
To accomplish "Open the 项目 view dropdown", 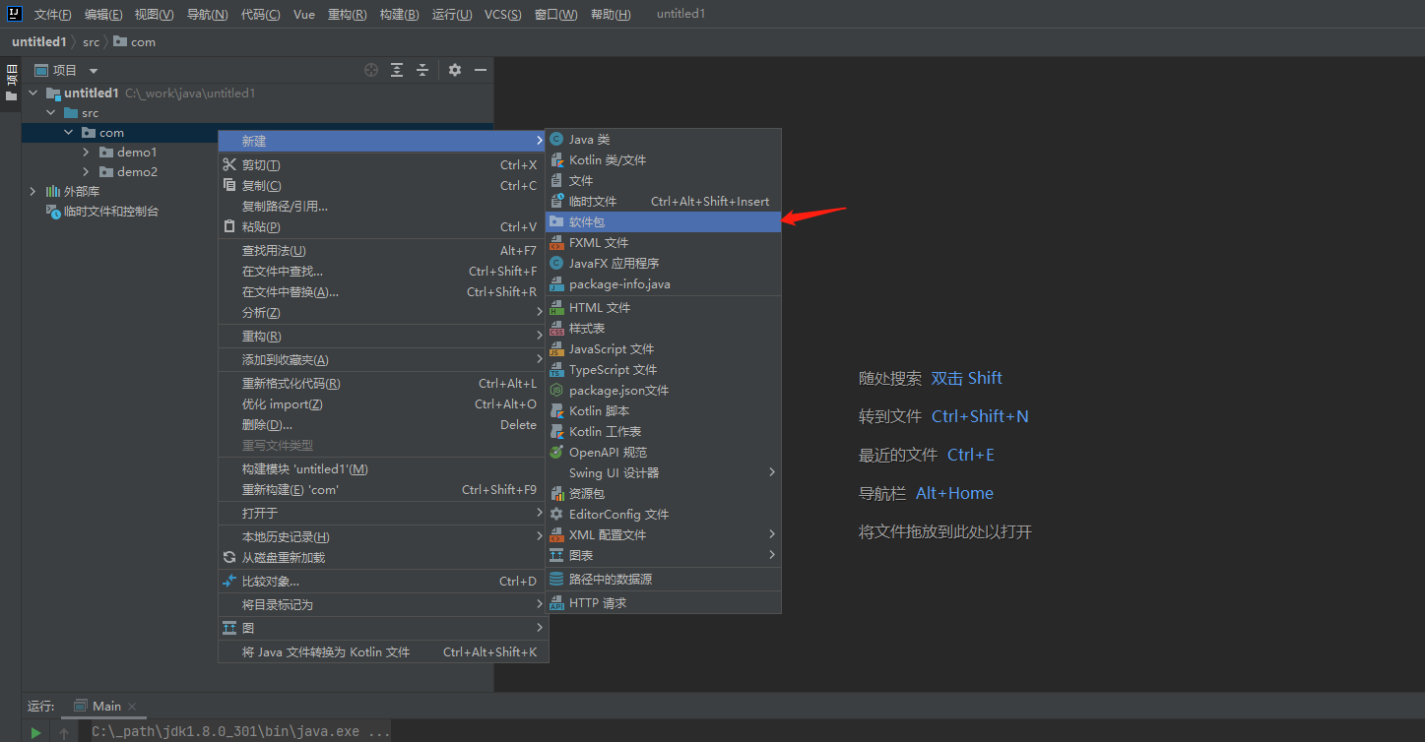I will pyautogui.click(x=94, y=71).
